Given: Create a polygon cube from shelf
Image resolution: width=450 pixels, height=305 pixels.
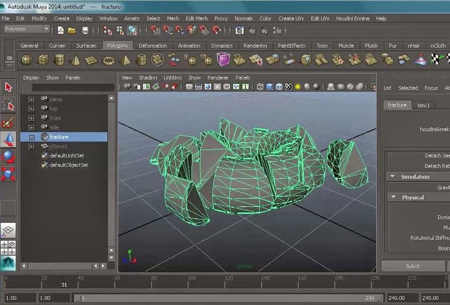Looking at the screenshot, I should pos(43,60).
